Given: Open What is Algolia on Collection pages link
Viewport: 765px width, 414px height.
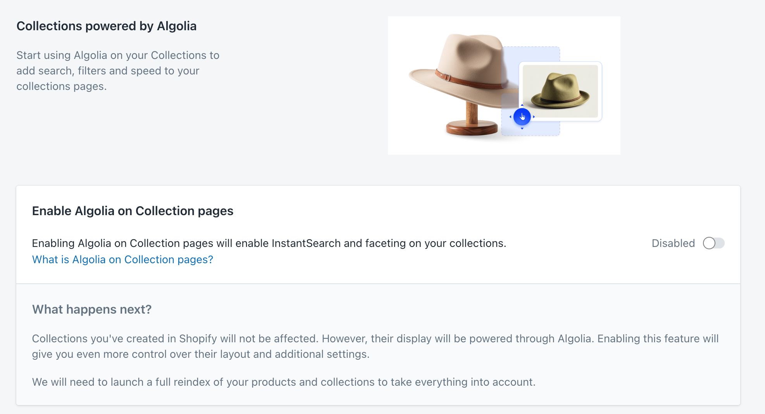Looking at the screenshot, I should click(122, 259).
